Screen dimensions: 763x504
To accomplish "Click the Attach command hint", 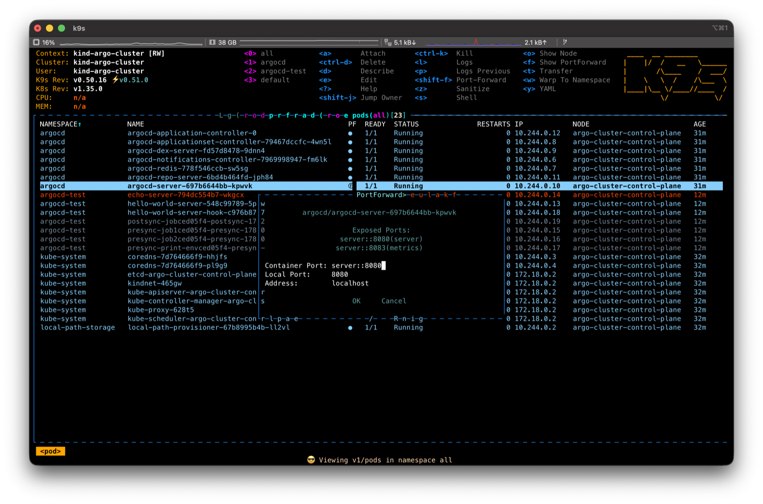I will [x=372, y=53].
